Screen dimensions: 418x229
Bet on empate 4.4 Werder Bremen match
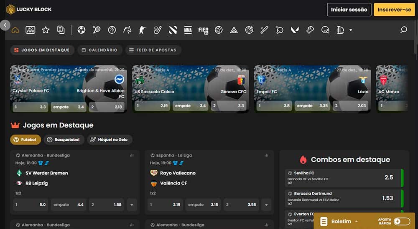click(x=69, y=205)
